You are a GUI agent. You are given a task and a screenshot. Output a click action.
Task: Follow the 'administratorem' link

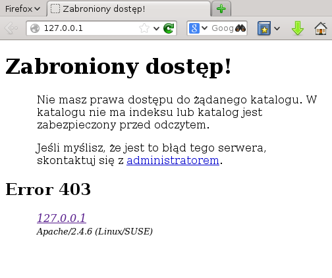tap(173, 160)
